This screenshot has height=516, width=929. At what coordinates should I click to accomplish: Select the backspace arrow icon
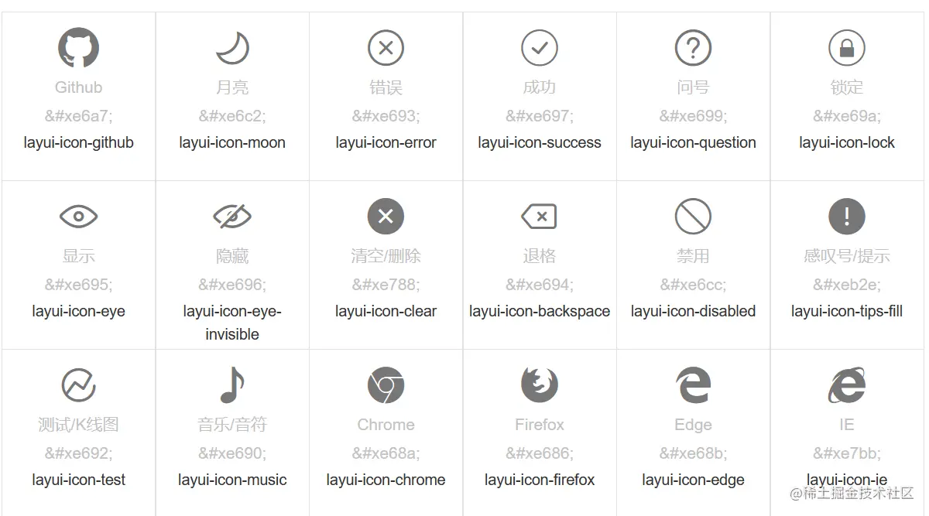coord(540,217)
